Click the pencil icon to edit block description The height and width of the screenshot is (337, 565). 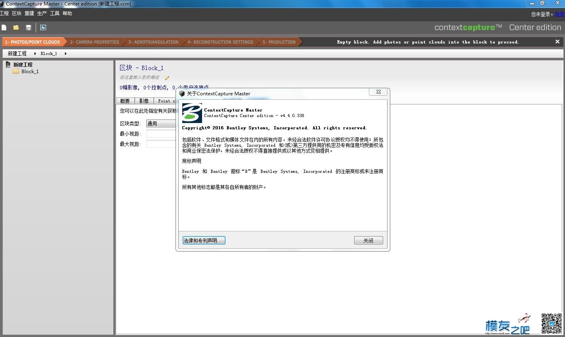coord(167,78)
